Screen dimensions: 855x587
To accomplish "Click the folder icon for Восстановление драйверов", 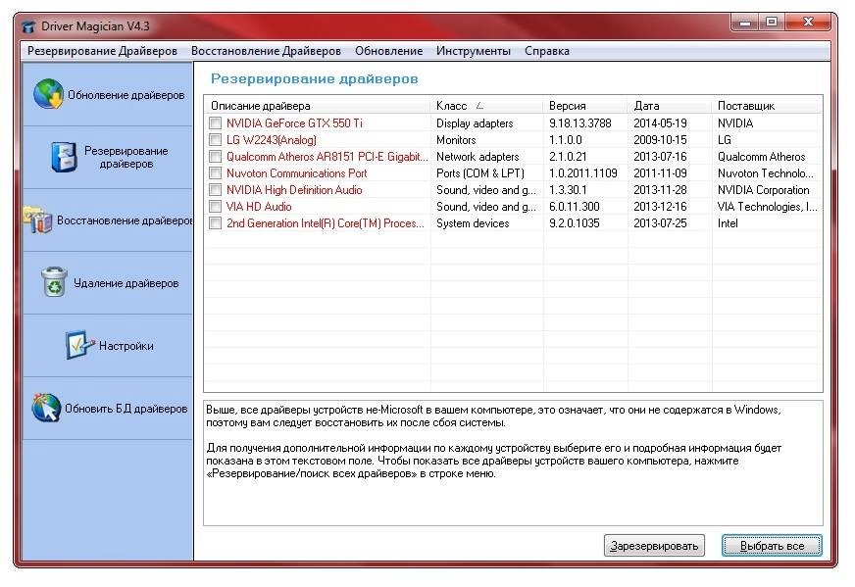I will [x=37, y=220].
